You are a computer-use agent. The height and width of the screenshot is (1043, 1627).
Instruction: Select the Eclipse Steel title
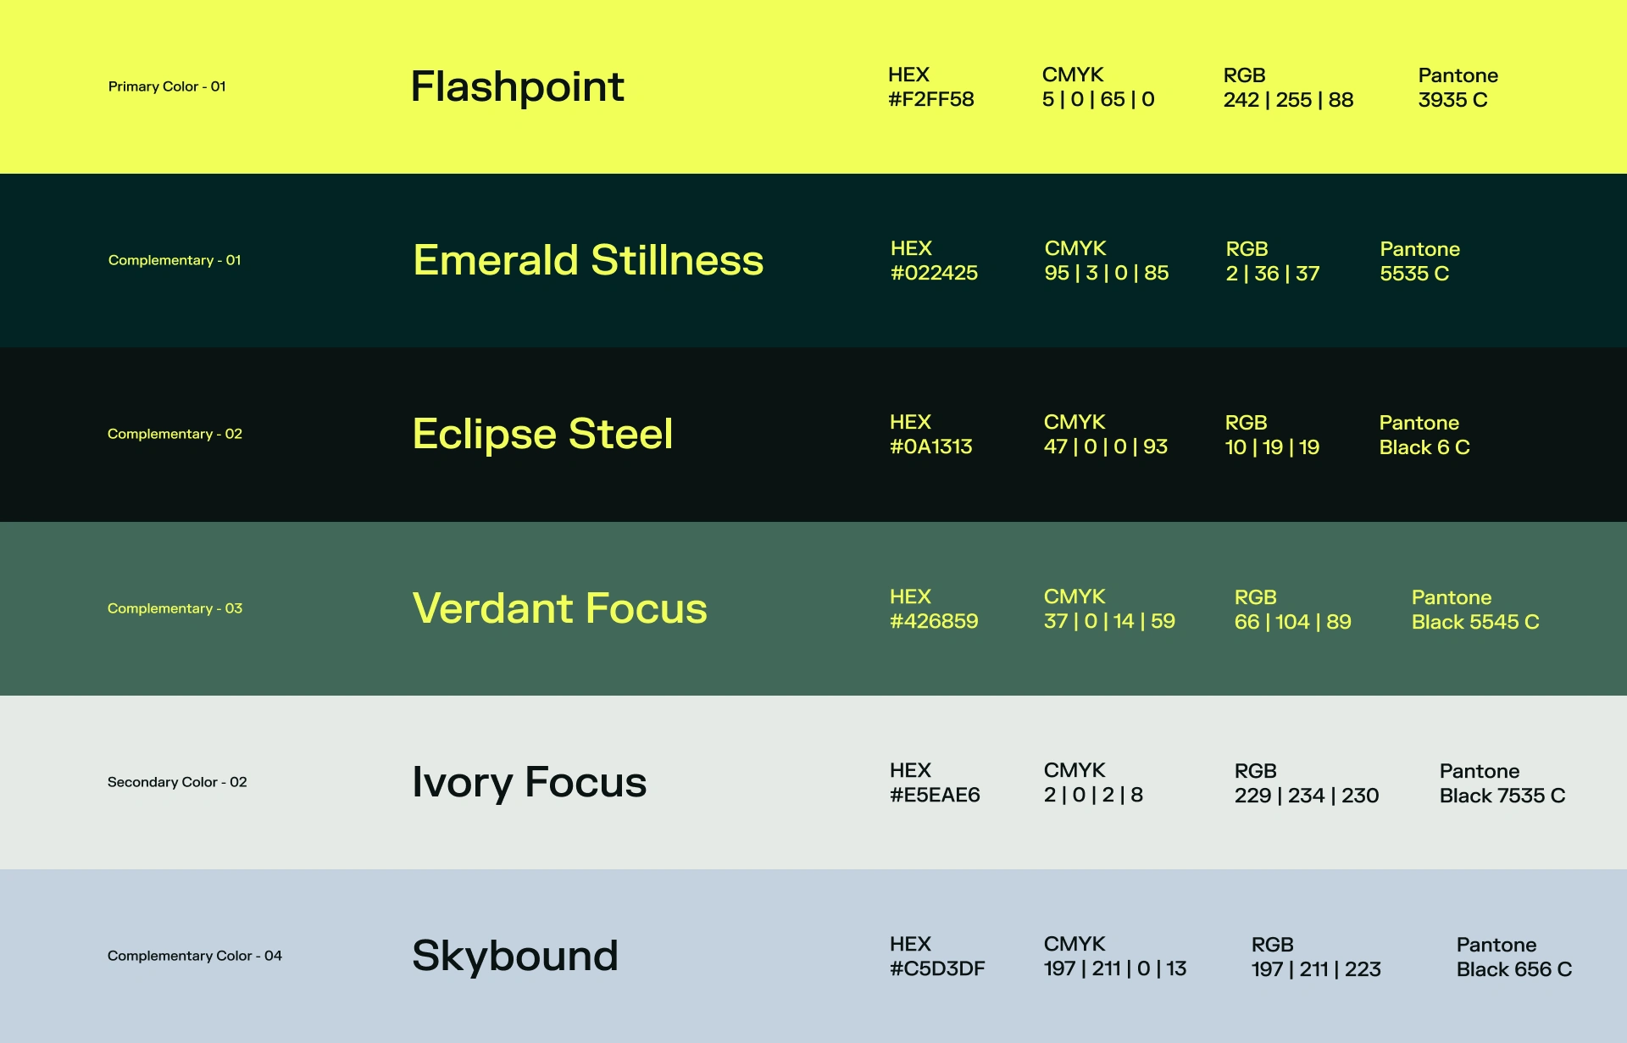tap(542, 434)
